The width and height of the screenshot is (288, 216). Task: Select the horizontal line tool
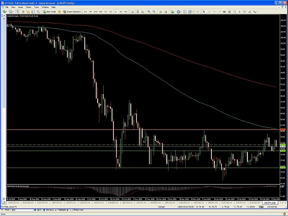click(x=214, y=12)
